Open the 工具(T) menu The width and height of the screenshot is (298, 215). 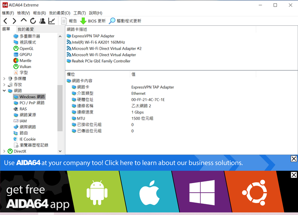click(79, 13)
